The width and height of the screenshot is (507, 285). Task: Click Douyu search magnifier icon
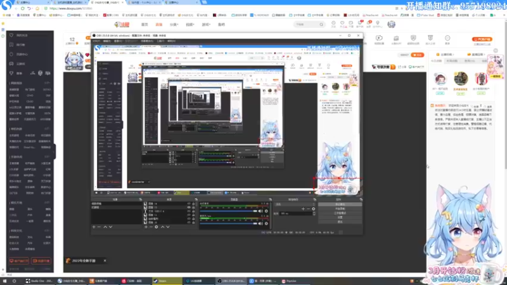[321, 25]
